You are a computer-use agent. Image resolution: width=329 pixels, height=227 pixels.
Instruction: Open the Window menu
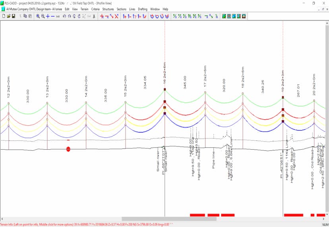point(155,9)
